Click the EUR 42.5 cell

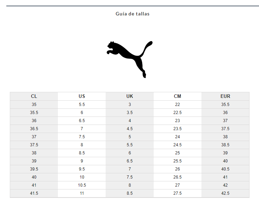(x=225, y=193)
